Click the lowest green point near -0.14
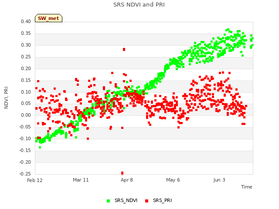279x209 pixels. (x=40, y=147)
